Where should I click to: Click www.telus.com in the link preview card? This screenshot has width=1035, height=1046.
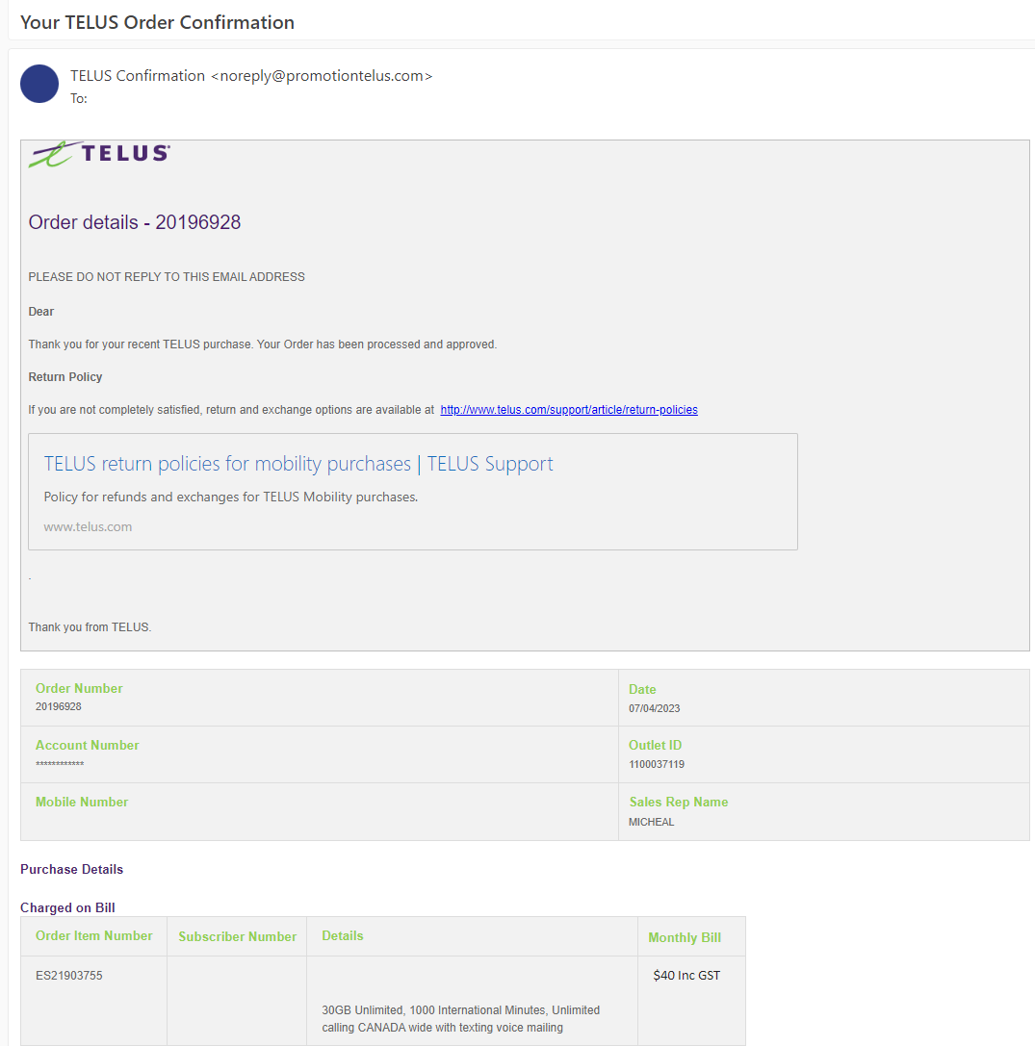coord(88,527)
